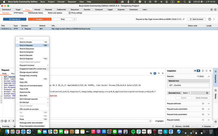Open Proxy settings gear link

(x=75, y=13)
